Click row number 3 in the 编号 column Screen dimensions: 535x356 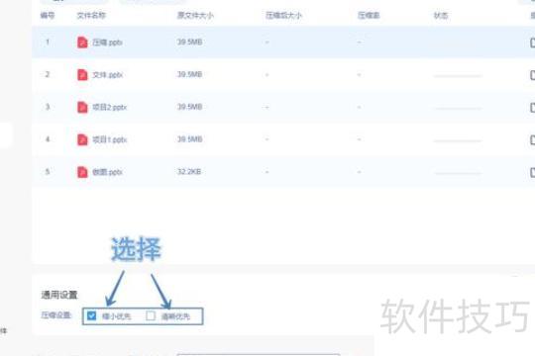coord(48,107)
